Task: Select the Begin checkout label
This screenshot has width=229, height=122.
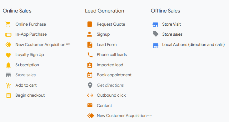Action: [x=30, y=95]
